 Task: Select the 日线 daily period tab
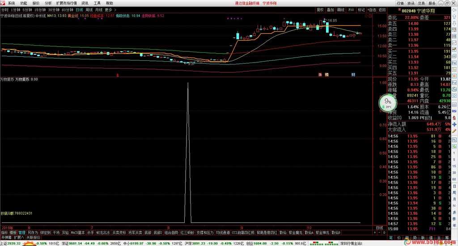click(x=79, y=10)
